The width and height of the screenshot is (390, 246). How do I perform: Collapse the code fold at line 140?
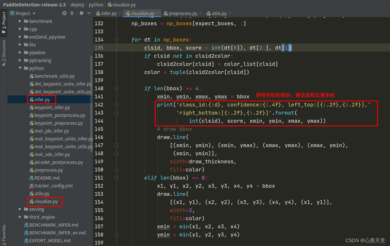(x=117, y=88)
